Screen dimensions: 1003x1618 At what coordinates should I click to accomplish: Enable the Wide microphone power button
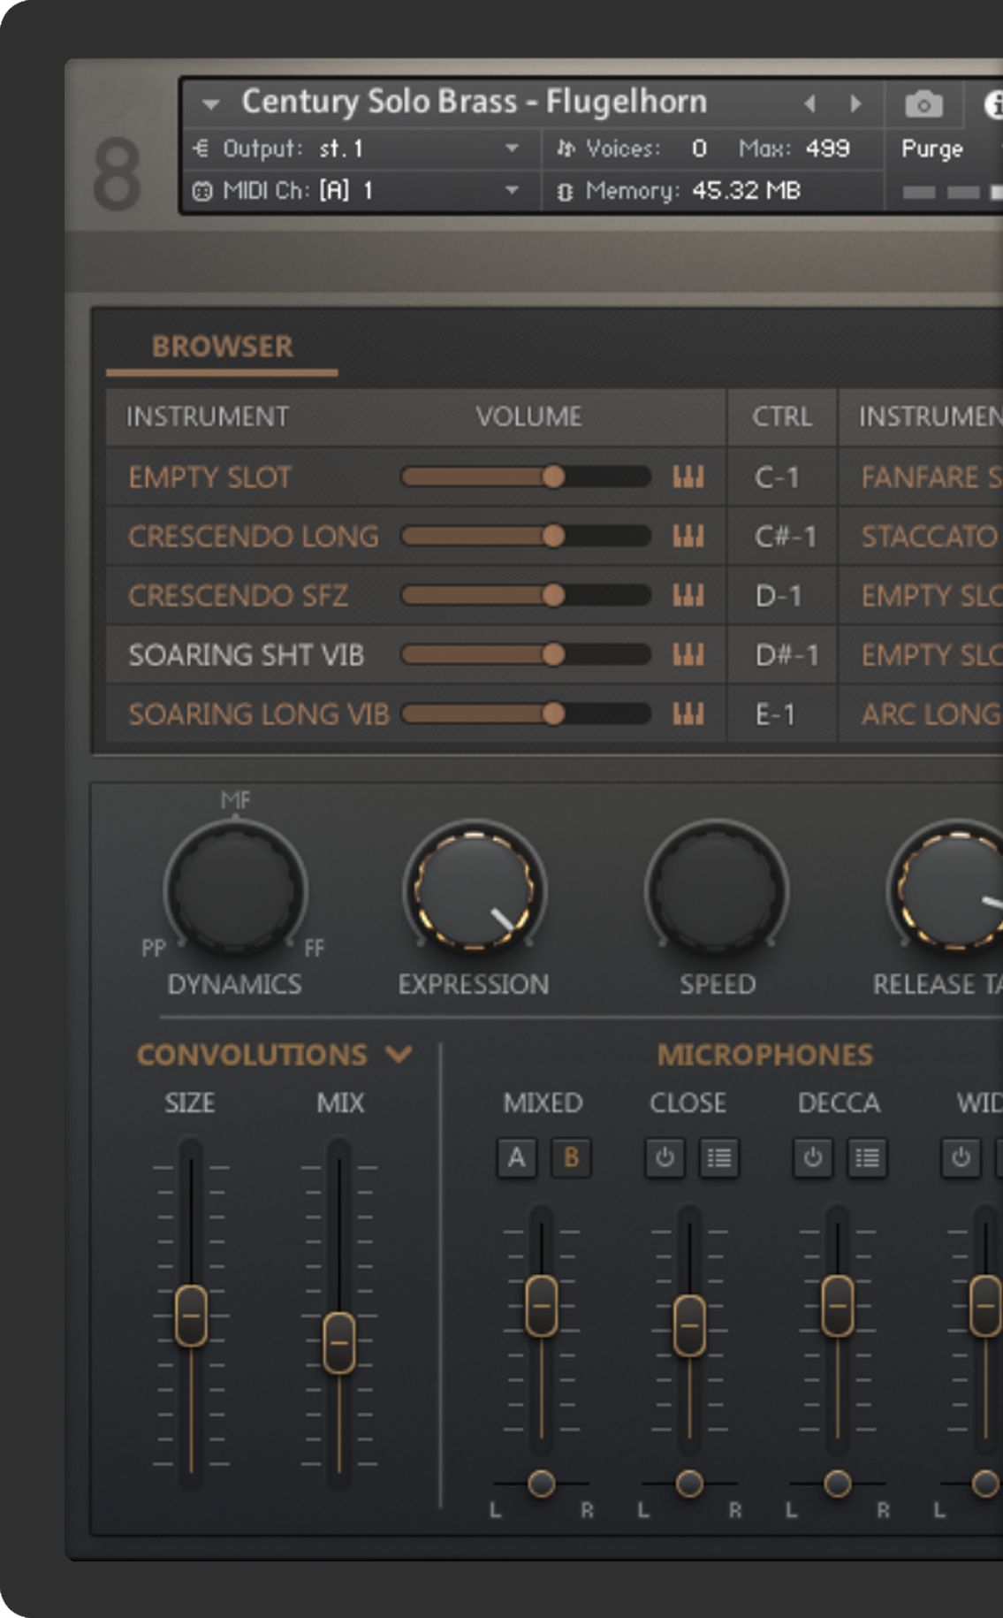961,1157
